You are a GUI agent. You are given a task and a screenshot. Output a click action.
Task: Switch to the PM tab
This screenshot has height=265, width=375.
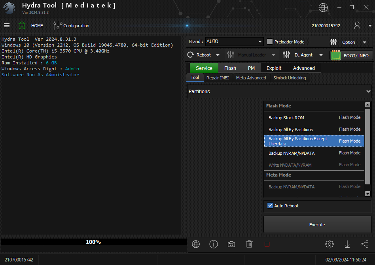[x=251, y=68]
